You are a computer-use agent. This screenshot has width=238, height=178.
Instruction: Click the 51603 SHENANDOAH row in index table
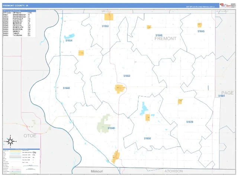(x=17, y=17)
